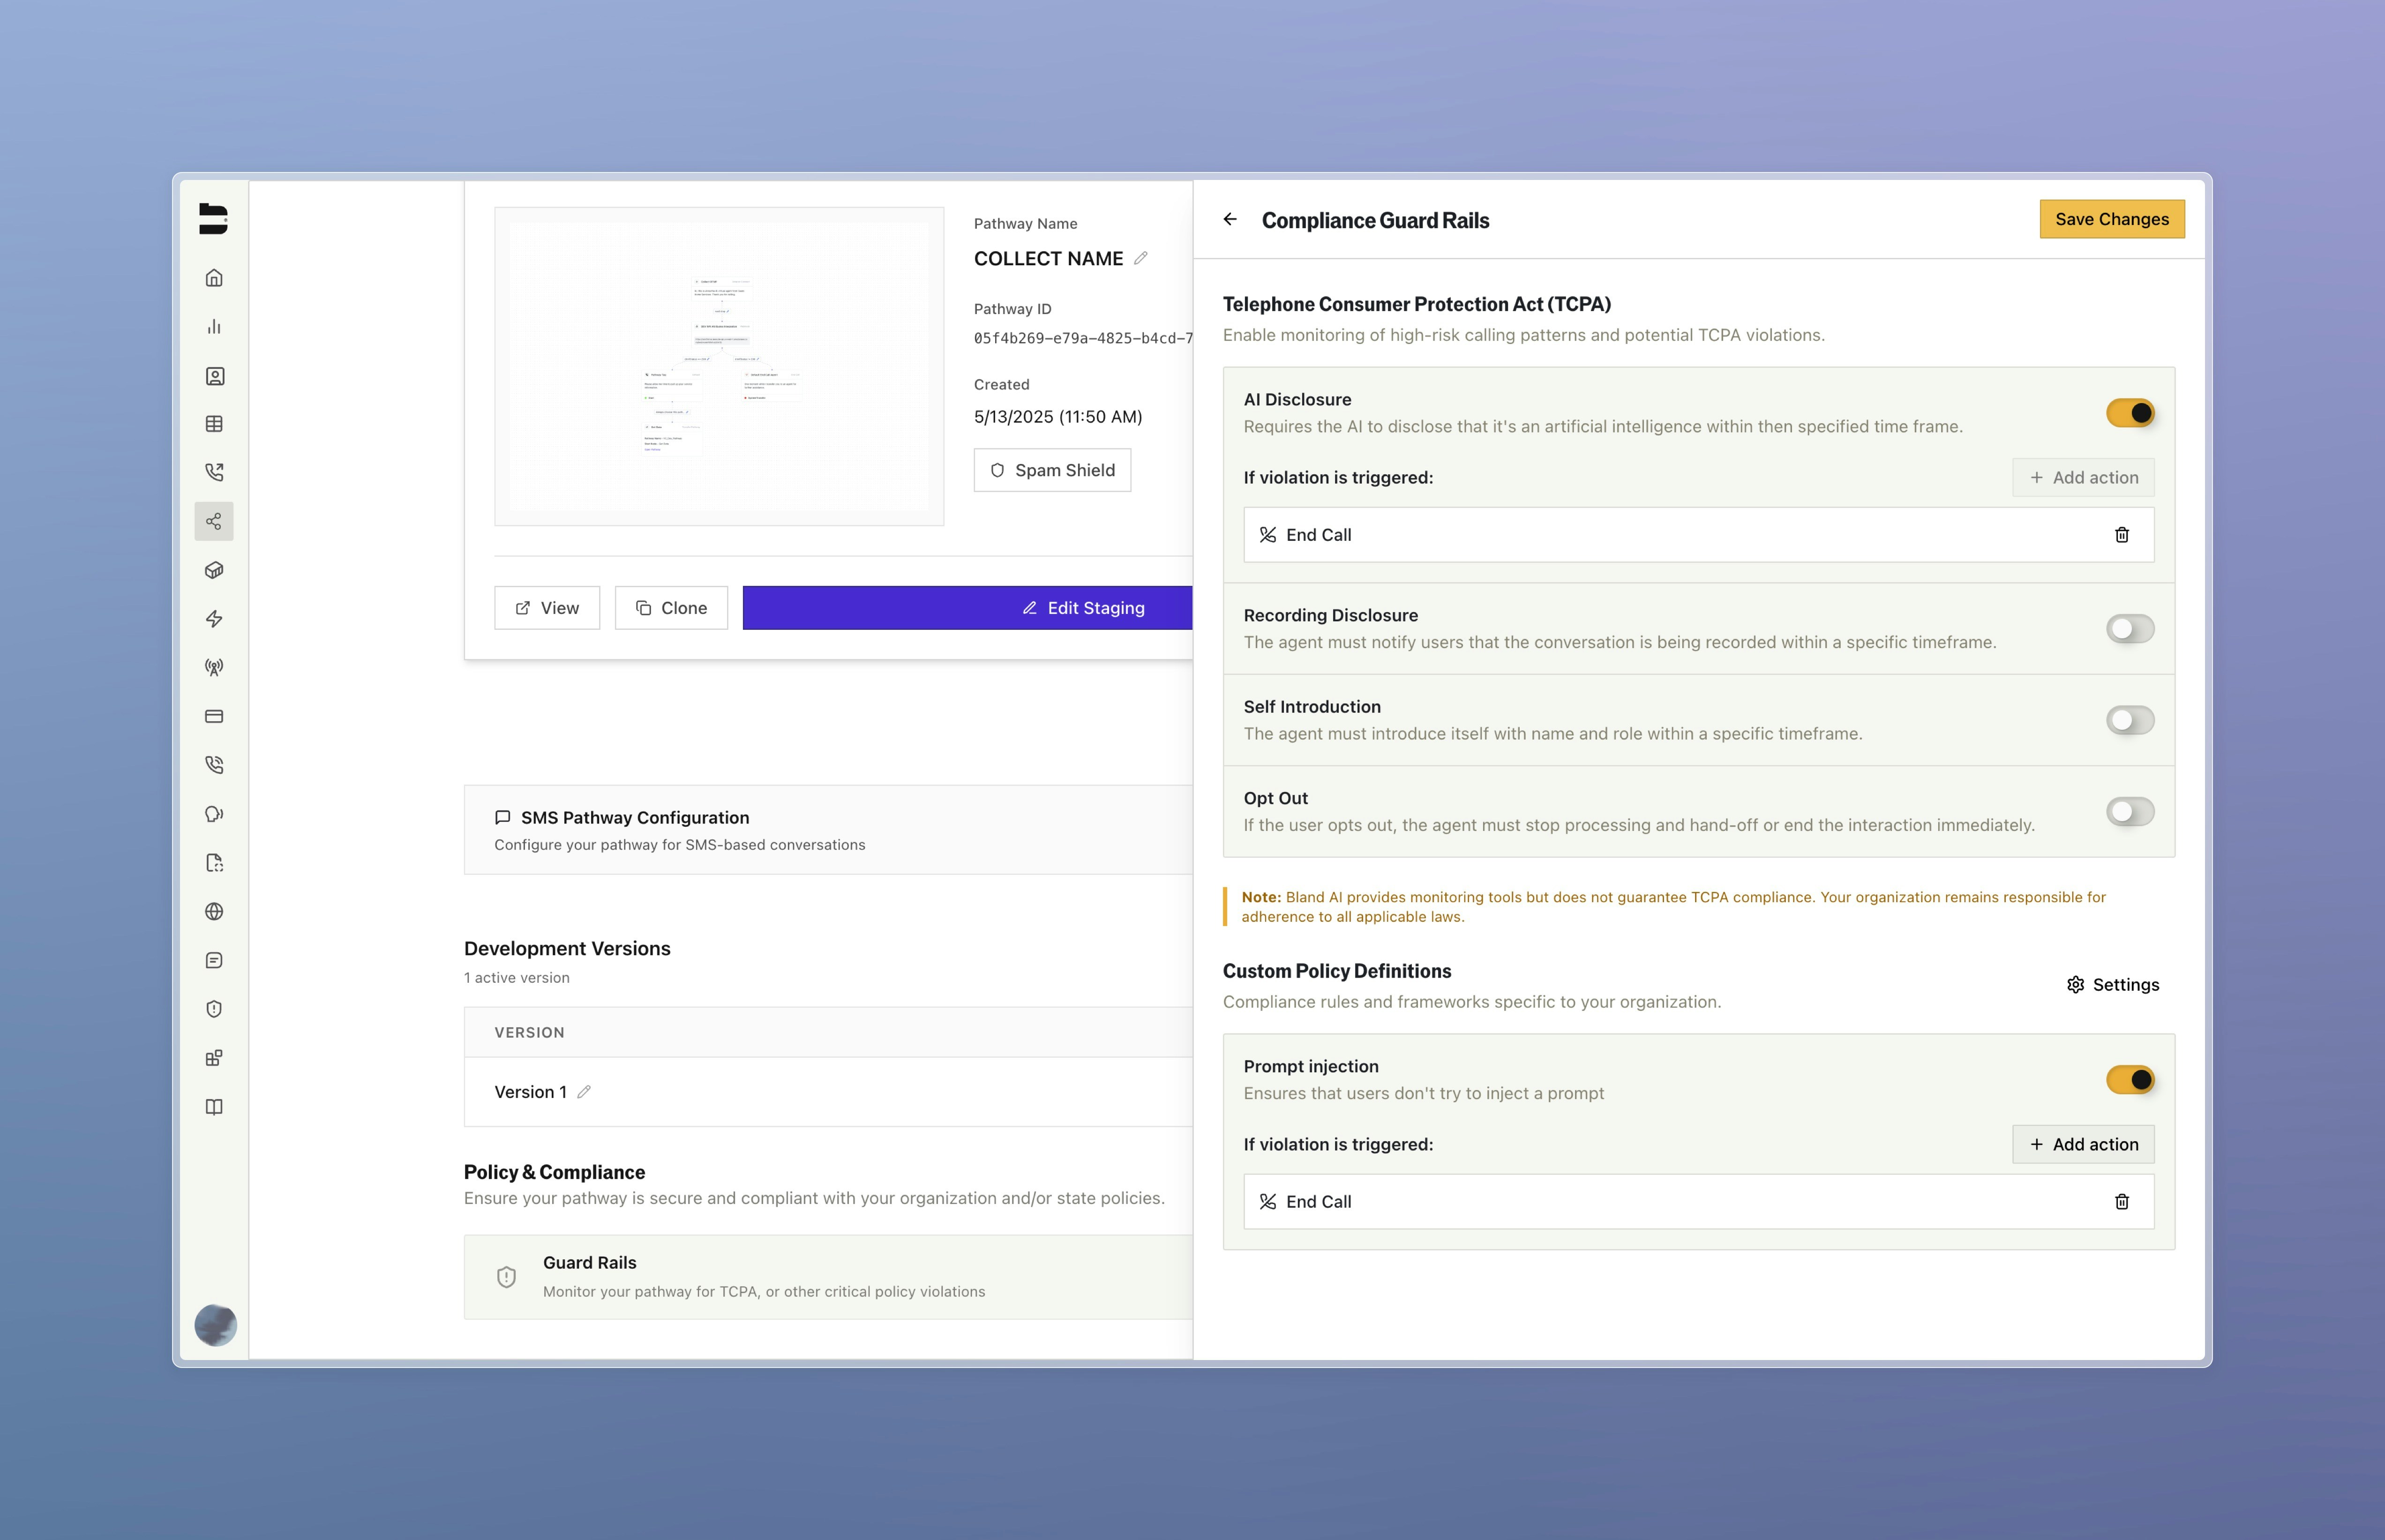Rename Version 1 via pencil icon
This screenshot has width=2385, height=1540.
pos(585,1092)
